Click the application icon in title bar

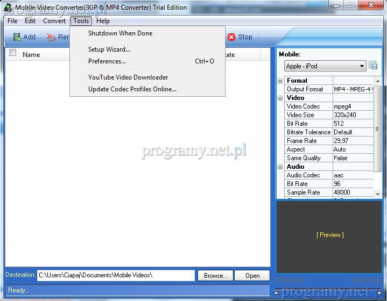[x=8, y=8]
